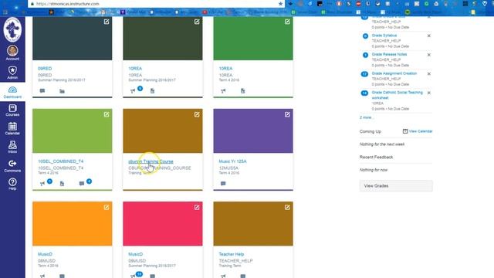Screen dimensions: 494x278
Task: Bookmark this page with the star icon
Action: pyautogui.click(x=280, y=4)
